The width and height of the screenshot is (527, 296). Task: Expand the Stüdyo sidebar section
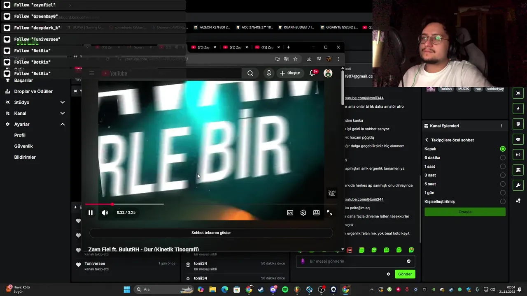pyautogui.click(x=63, y=102)
